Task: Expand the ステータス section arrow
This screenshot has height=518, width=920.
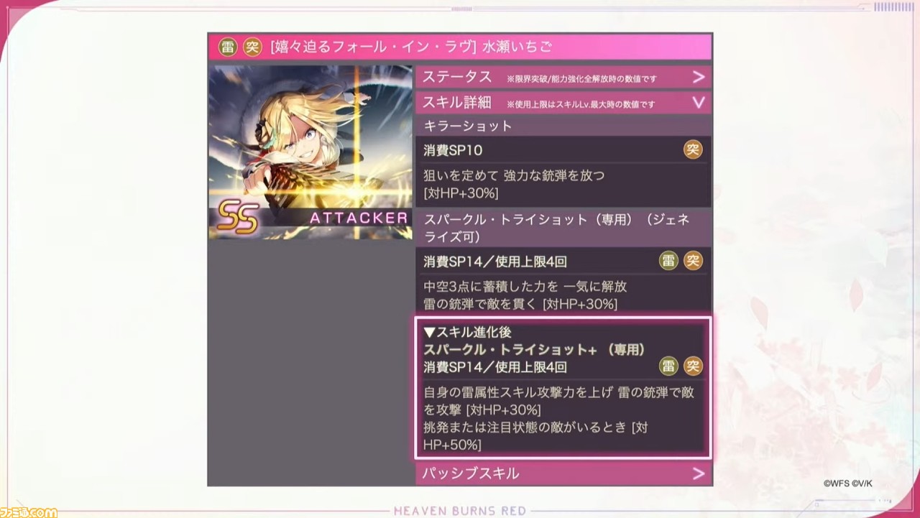Action: tap(698, 77)
